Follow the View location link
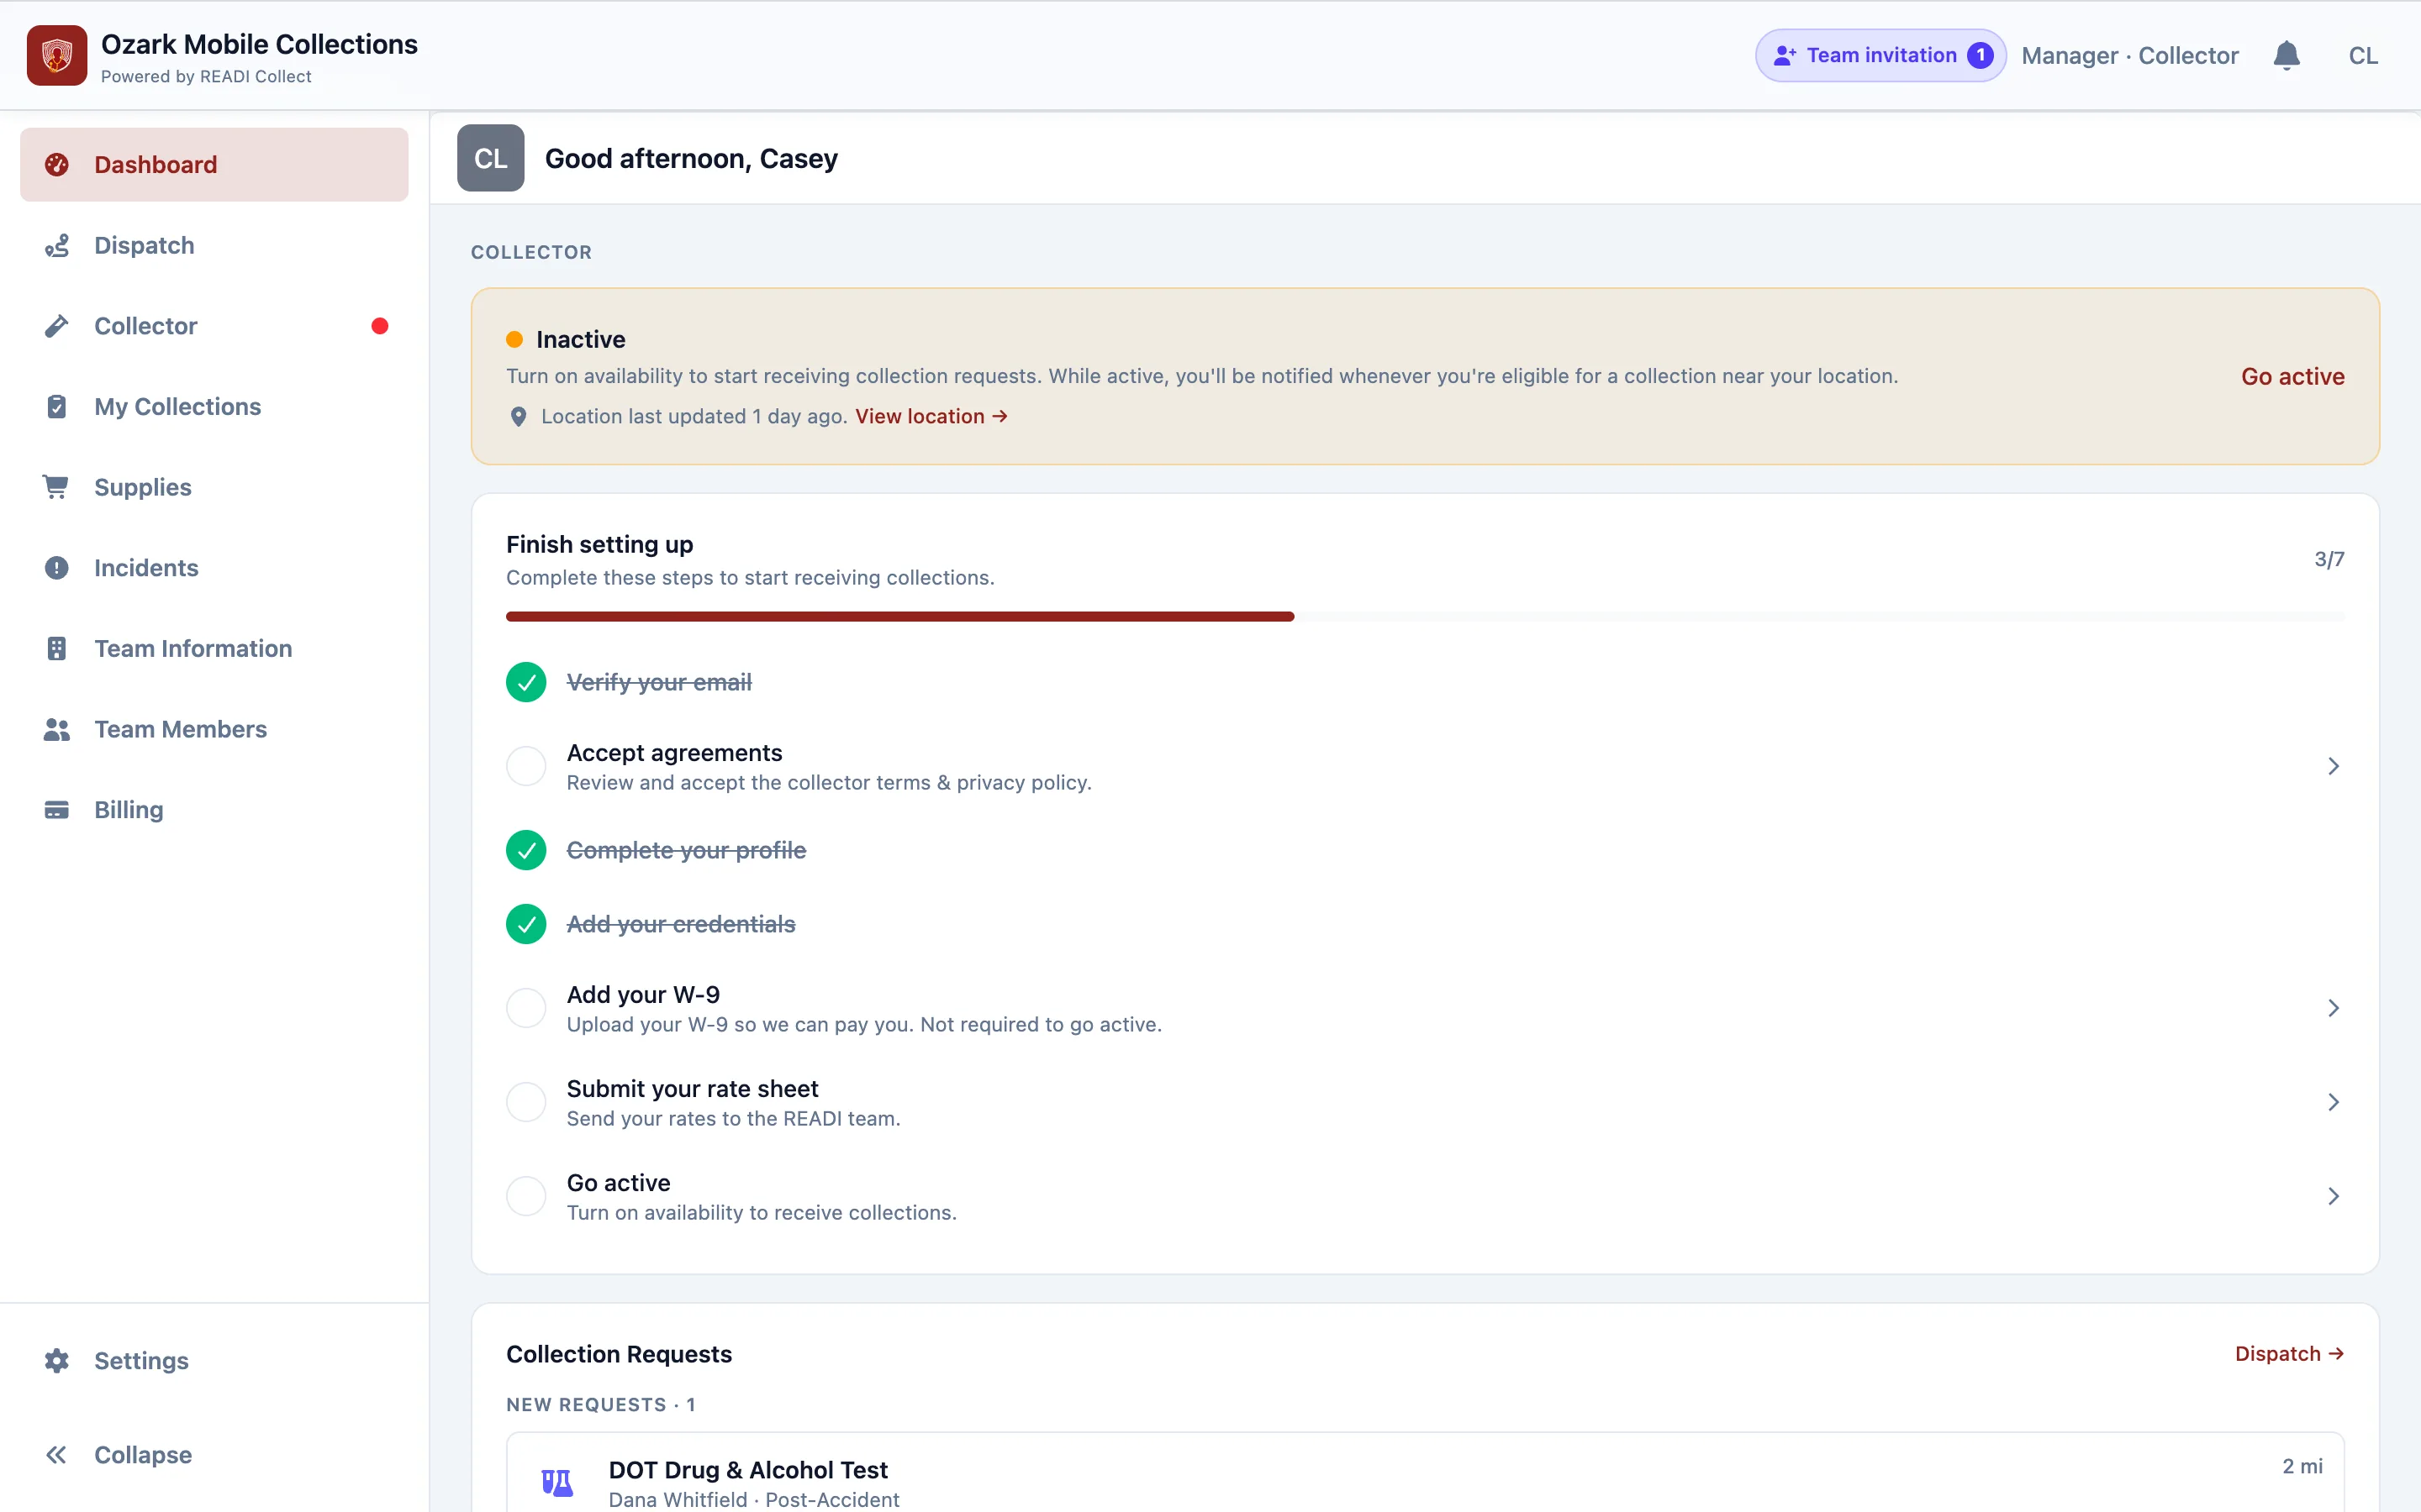The image size is (2421, 1512). click(931, 416)
